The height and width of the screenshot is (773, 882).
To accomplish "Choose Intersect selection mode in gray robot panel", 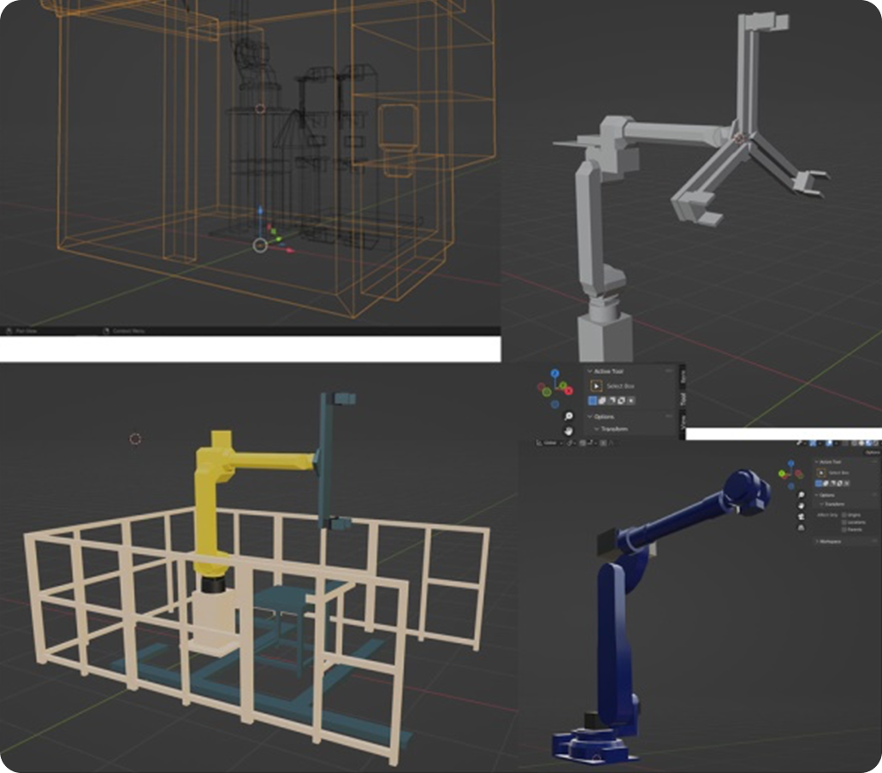I will [631, 400].
